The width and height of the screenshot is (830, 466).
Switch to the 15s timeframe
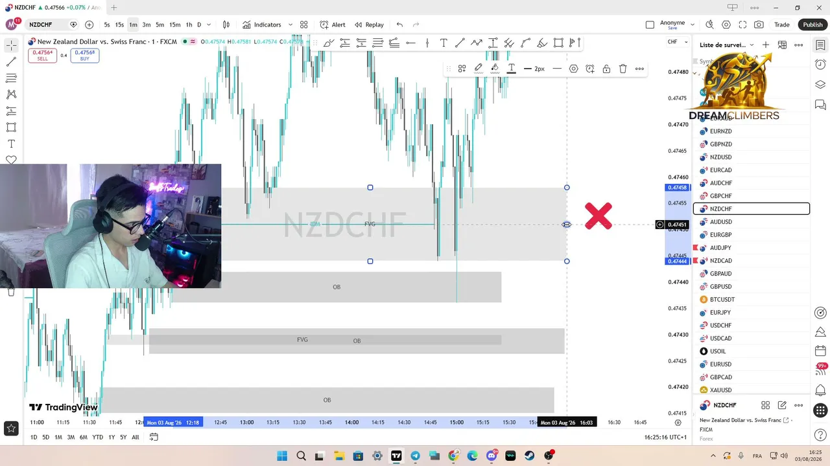pos(119,25)
